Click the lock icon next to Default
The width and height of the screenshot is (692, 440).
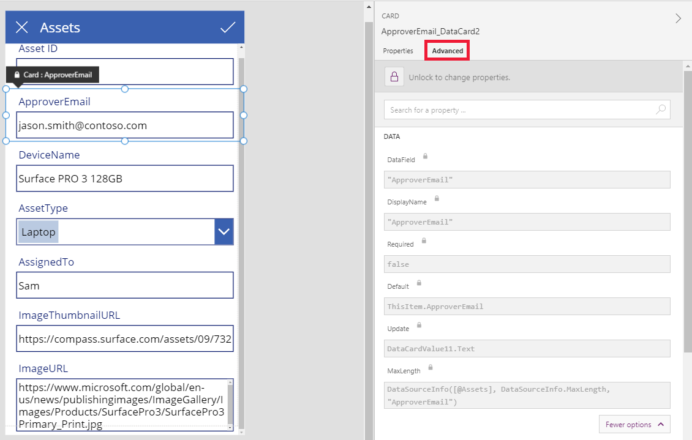[x=419, y=283]
